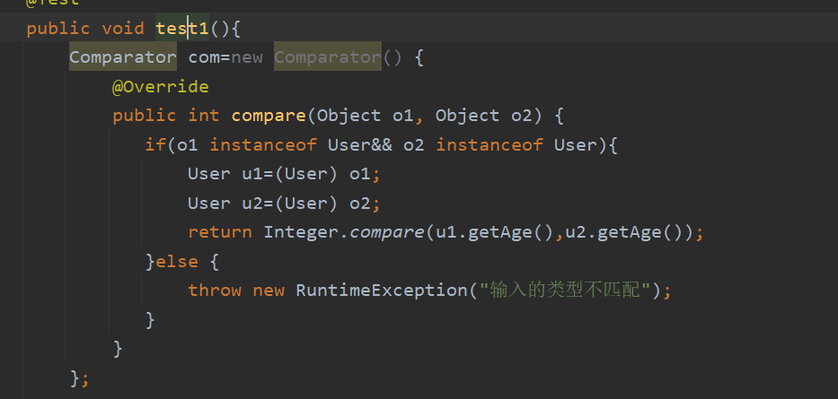Click the RuntimeException class name
This screenshot has width=838, height=399.
(x=382, y=291)
